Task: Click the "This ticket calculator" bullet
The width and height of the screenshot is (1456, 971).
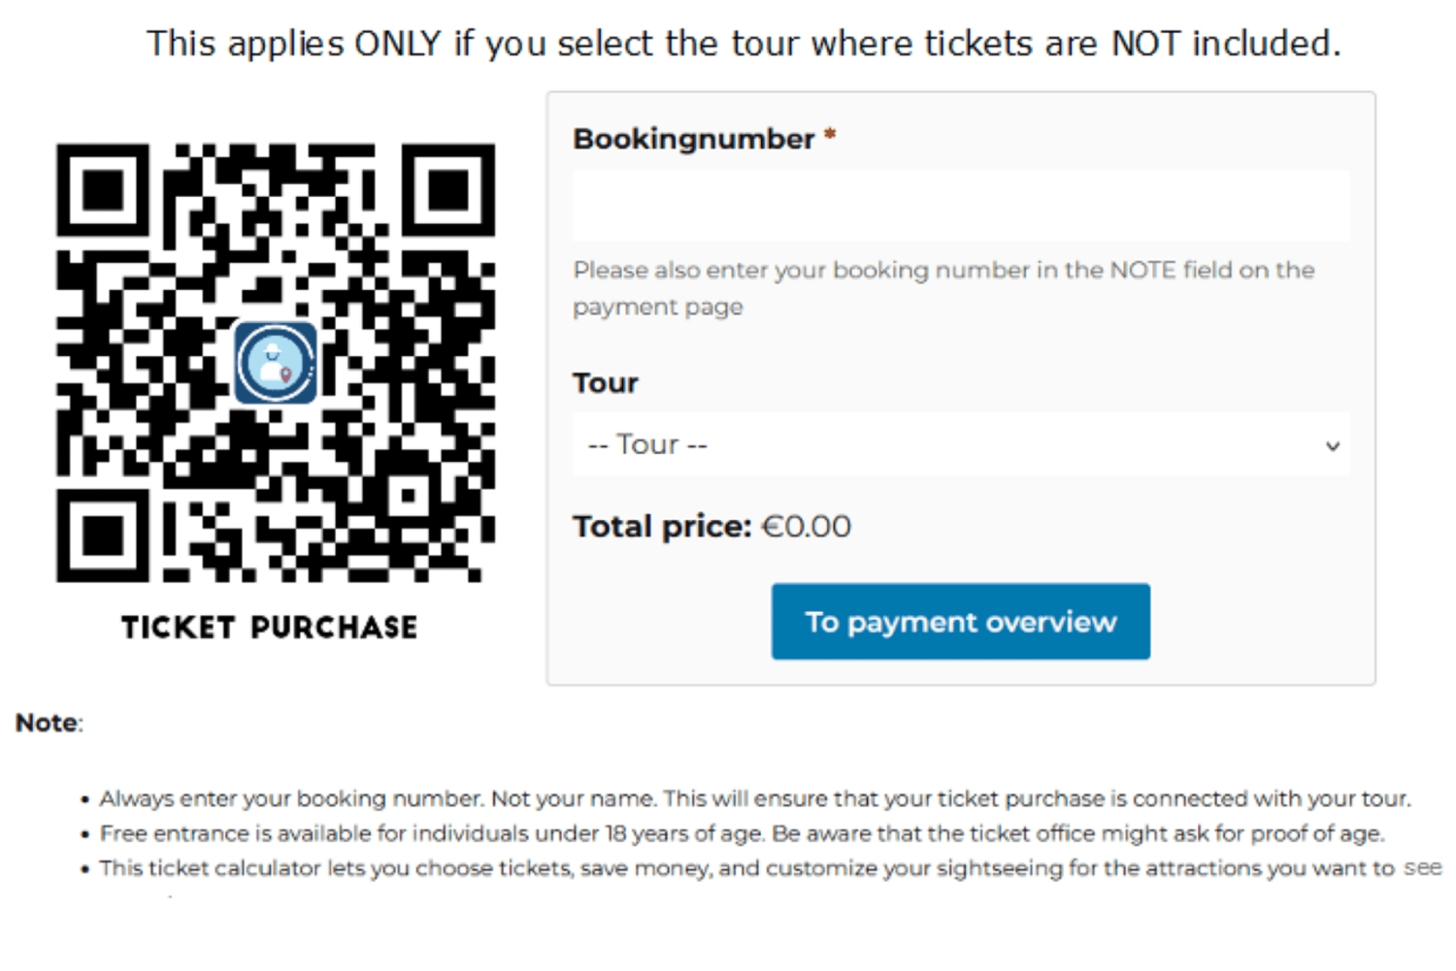Action: tap(770, 868)
